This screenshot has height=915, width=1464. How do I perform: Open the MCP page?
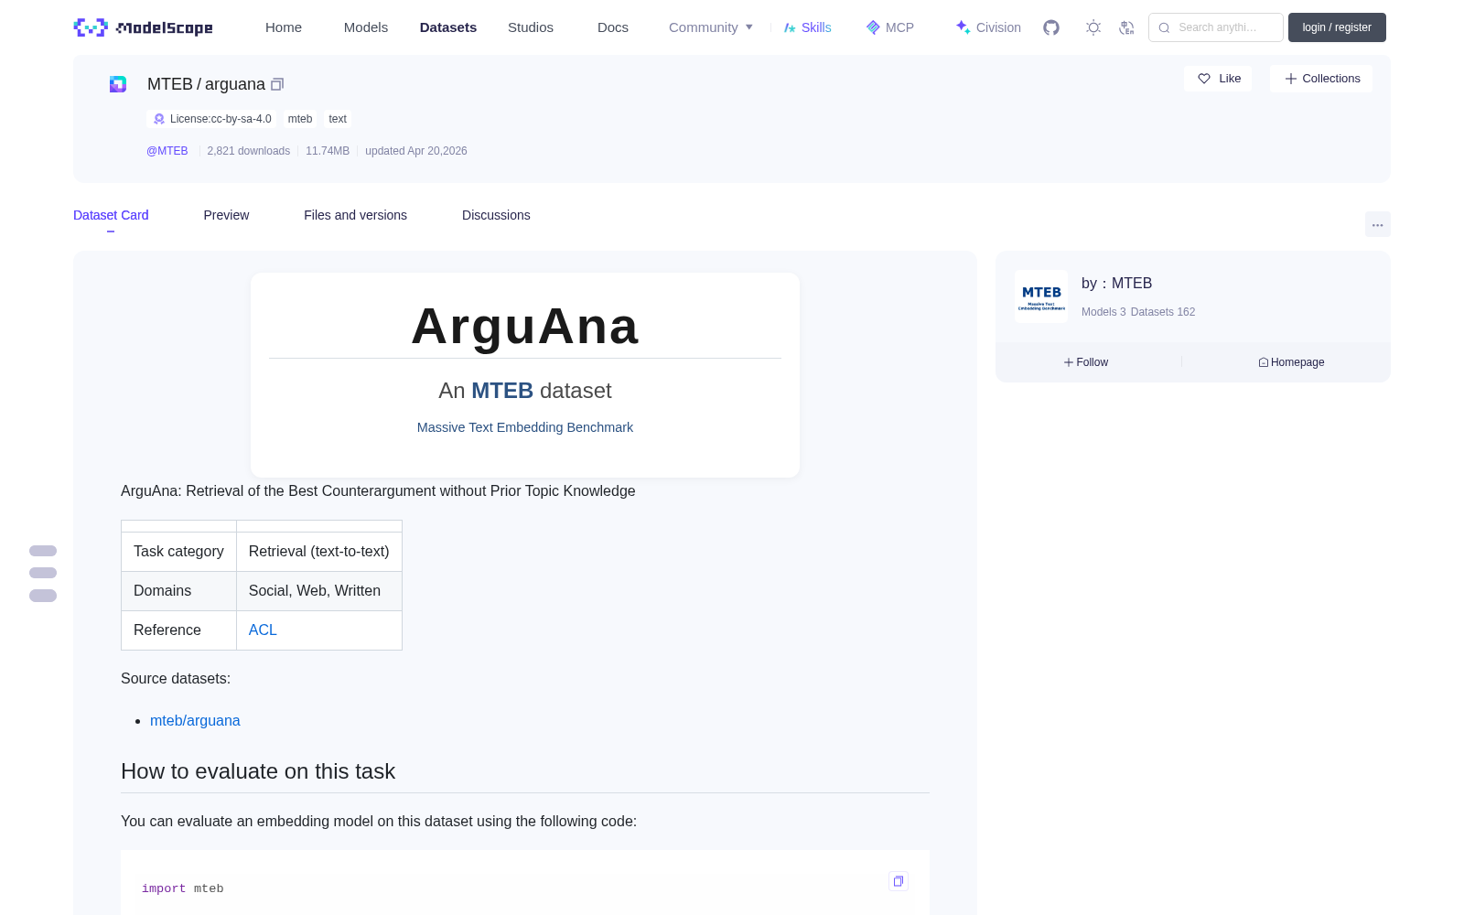(x=890, y=27)
